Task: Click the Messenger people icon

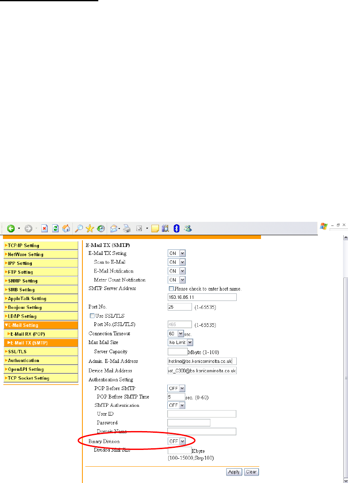Action: 188,228
